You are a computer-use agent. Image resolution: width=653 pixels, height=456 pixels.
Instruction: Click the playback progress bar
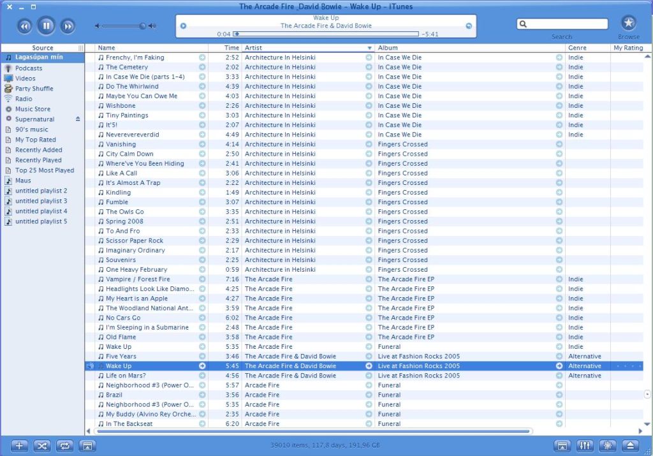pos(326,34)
